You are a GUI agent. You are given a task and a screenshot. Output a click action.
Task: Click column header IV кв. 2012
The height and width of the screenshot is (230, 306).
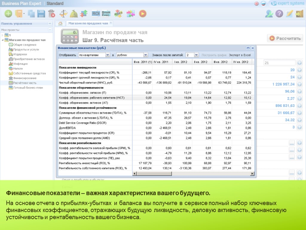tap(242, 62)
